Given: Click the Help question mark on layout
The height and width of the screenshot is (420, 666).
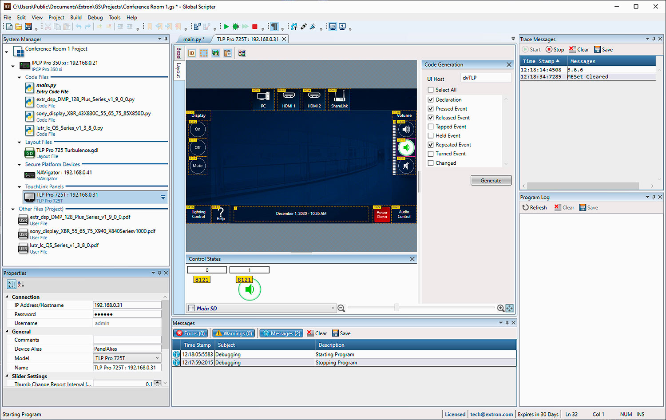Looking at the screenshot, I should [x=221, y=214].
